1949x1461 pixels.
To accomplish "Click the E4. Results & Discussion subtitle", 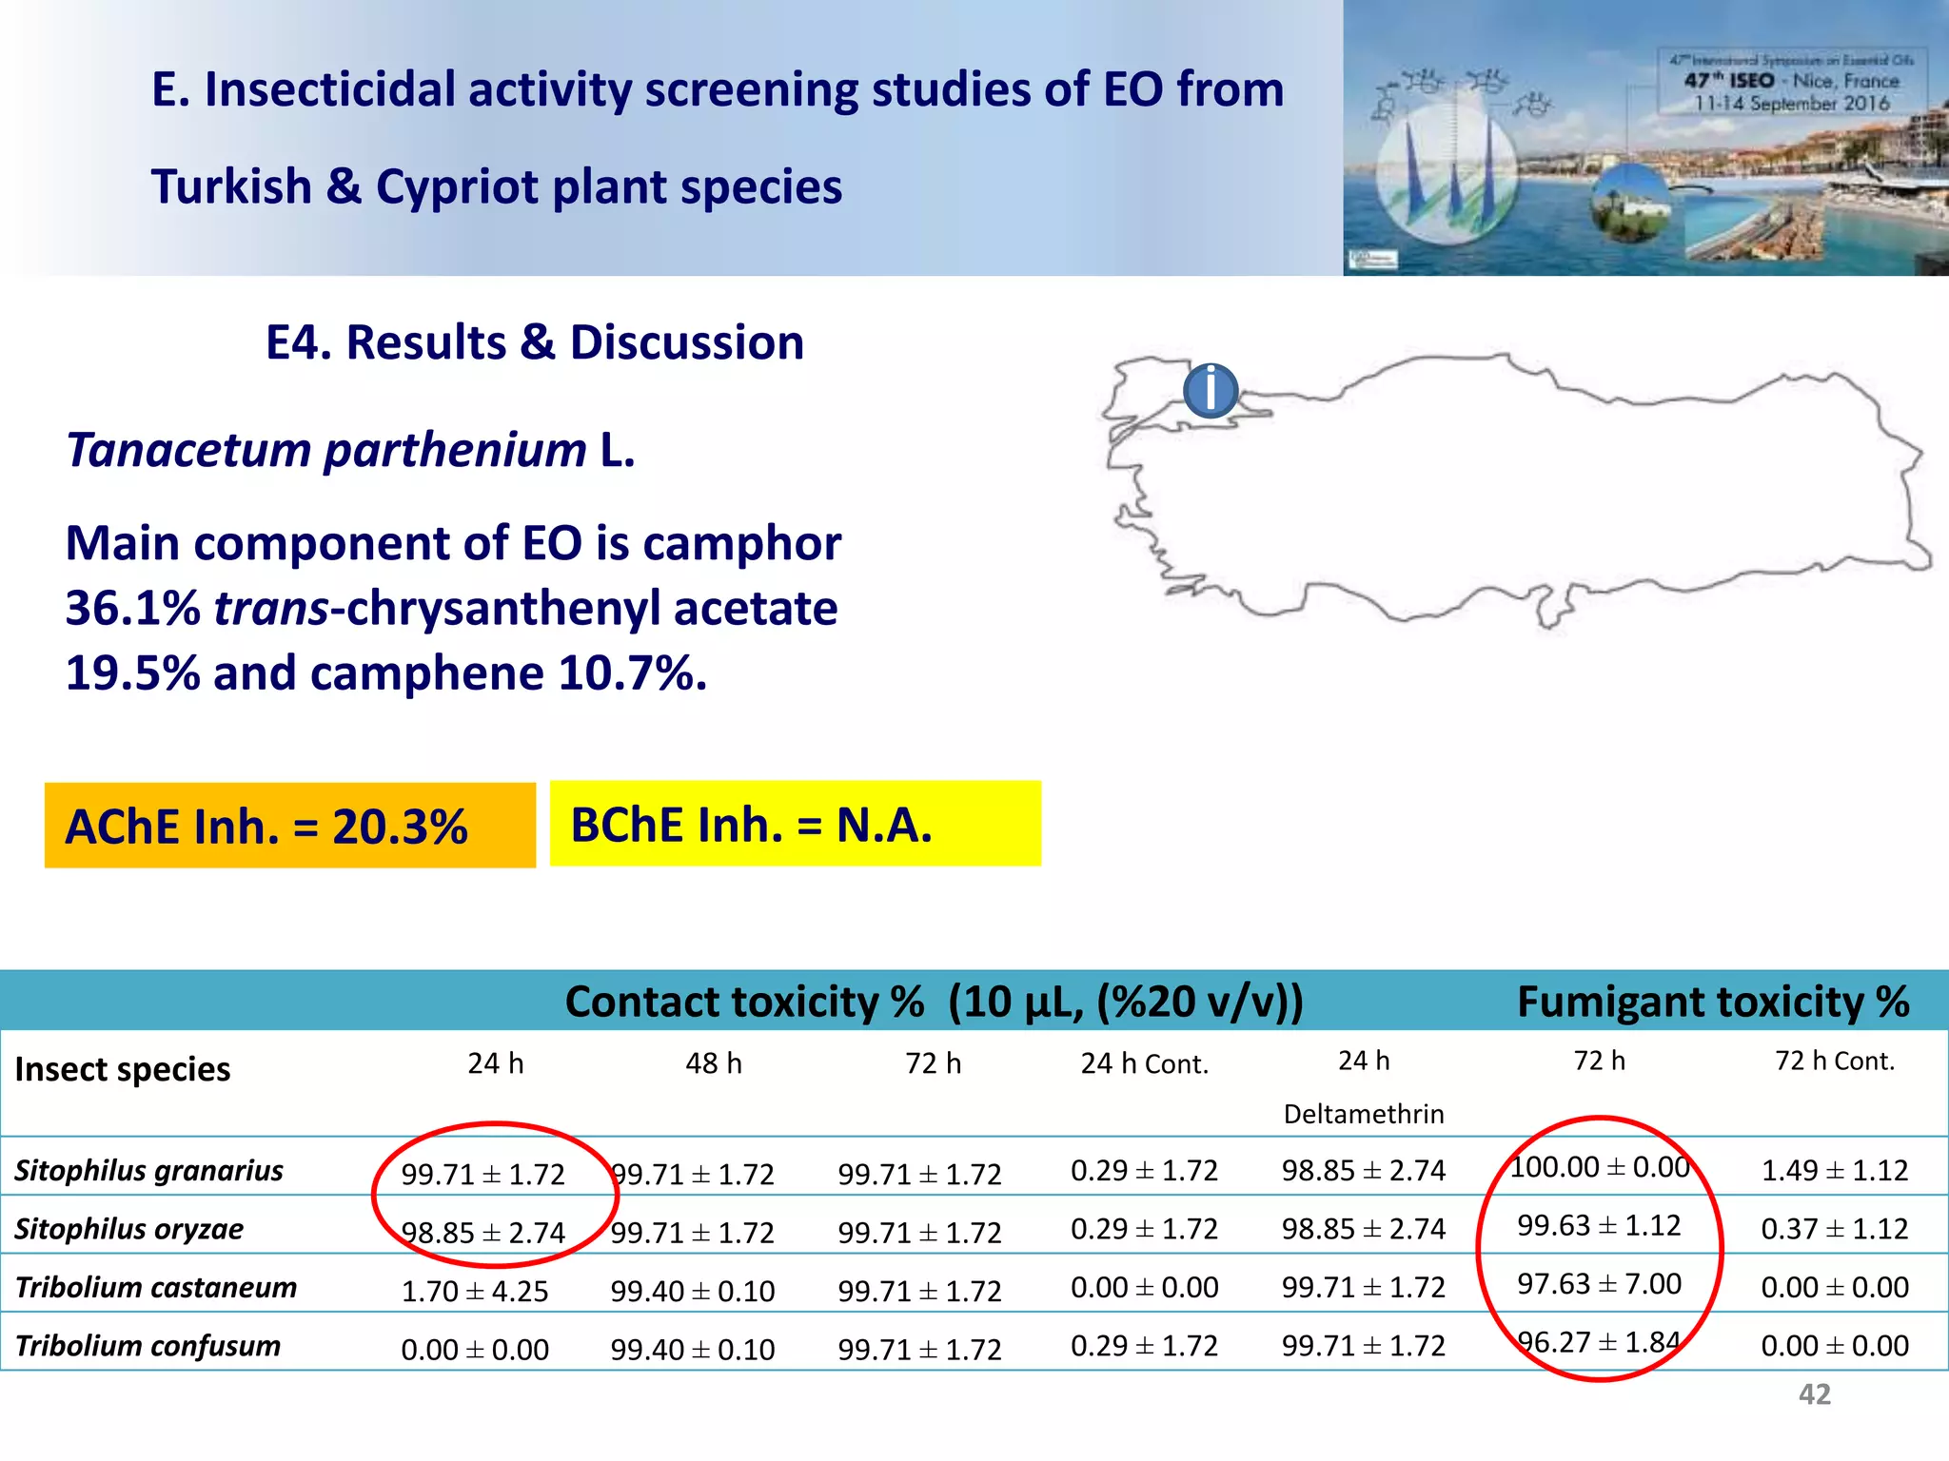I will (x=534, y=342).
